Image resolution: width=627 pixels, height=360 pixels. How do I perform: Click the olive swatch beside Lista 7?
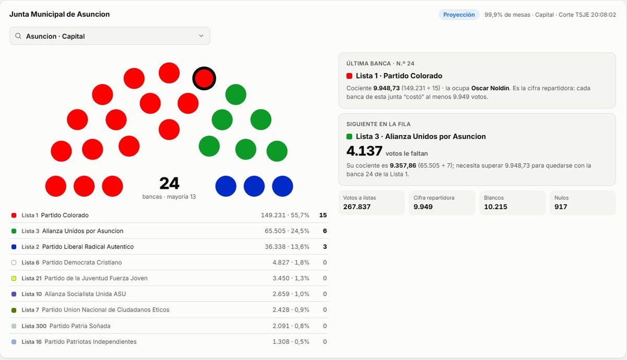pos(14,310)
